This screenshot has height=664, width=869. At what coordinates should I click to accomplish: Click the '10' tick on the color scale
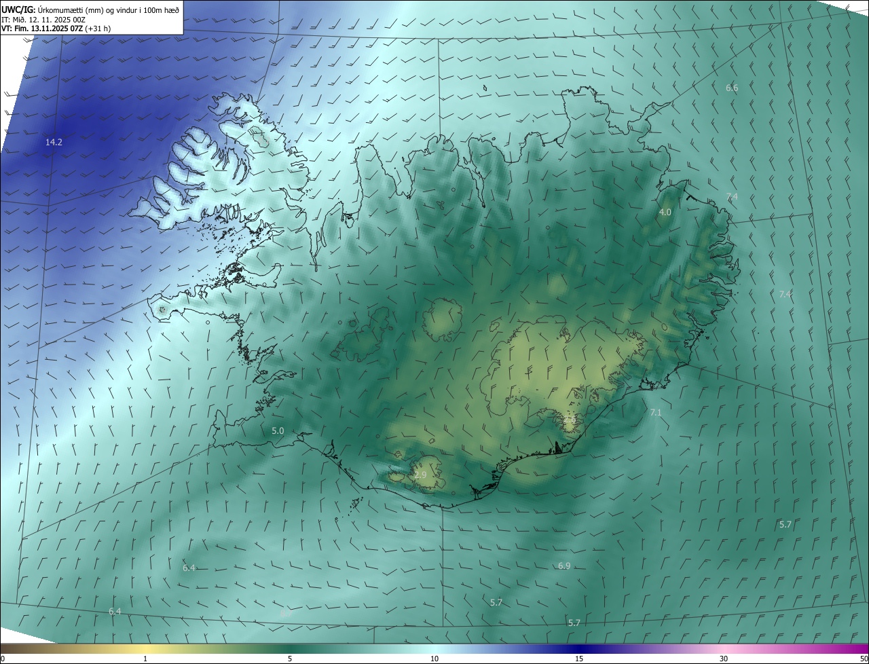(434, 659)
